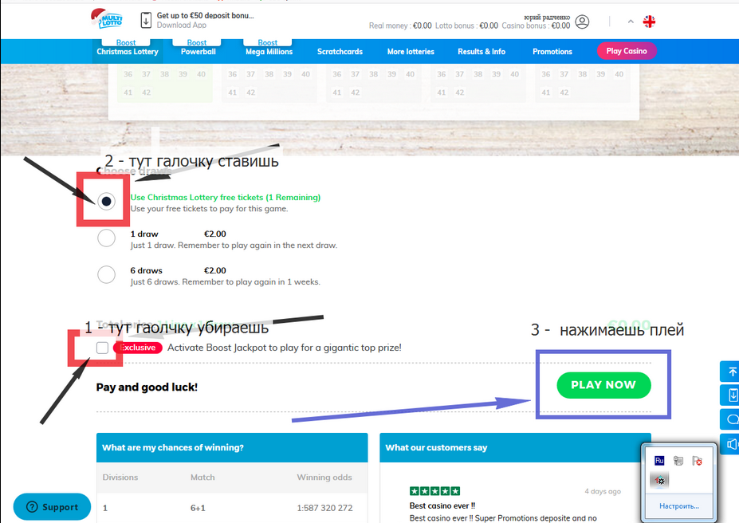Open the Mega Millions menu item
The image size is (739, 523).
269,52
